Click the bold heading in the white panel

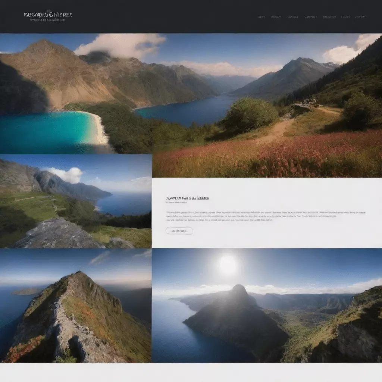click(187, 198)
